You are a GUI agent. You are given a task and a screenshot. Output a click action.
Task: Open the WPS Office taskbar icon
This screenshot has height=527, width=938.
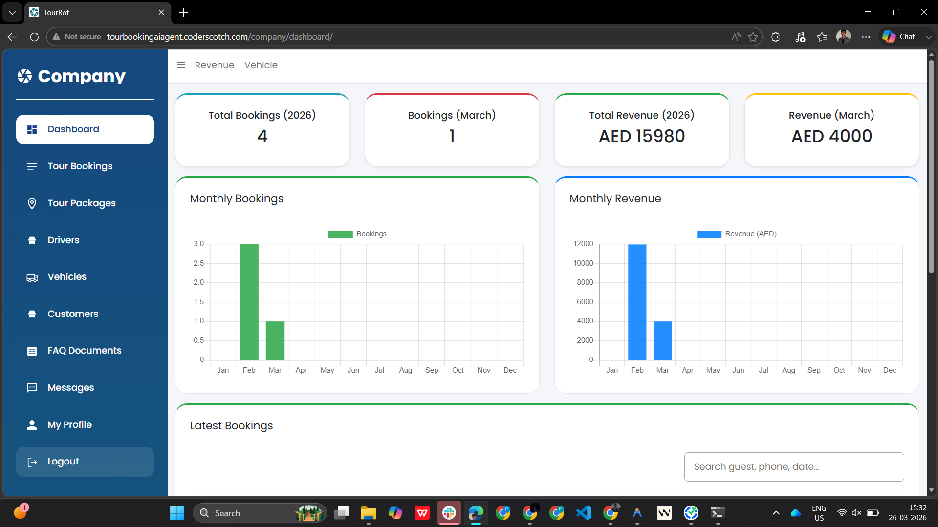tap(422, 513)
